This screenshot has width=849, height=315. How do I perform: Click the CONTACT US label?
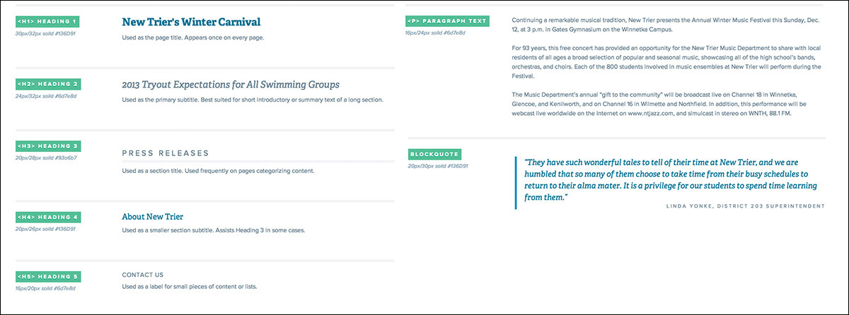pyautogui.click(x=142, y=275)
